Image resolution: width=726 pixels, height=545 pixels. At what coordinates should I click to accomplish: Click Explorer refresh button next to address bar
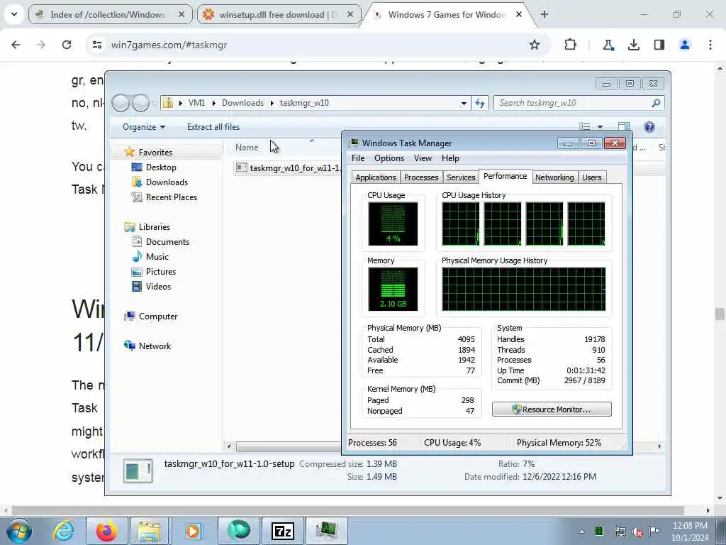click(480, 103)
